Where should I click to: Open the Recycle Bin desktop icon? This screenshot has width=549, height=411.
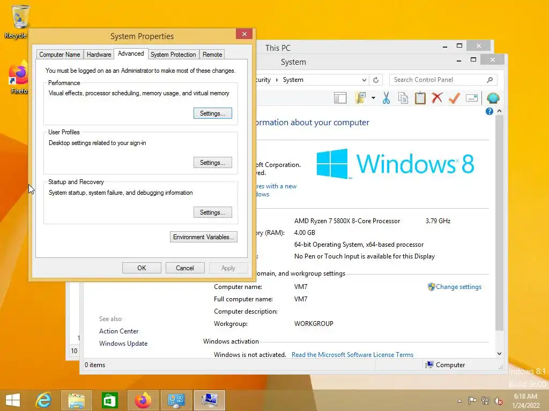20,21
